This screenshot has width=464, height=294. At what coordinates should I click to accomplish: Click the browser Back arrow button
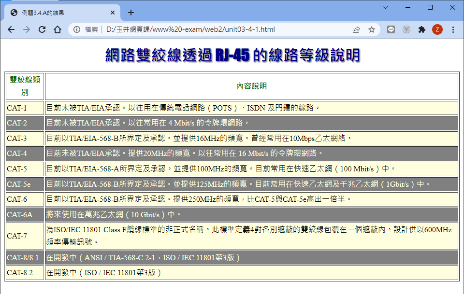(11, 29)
